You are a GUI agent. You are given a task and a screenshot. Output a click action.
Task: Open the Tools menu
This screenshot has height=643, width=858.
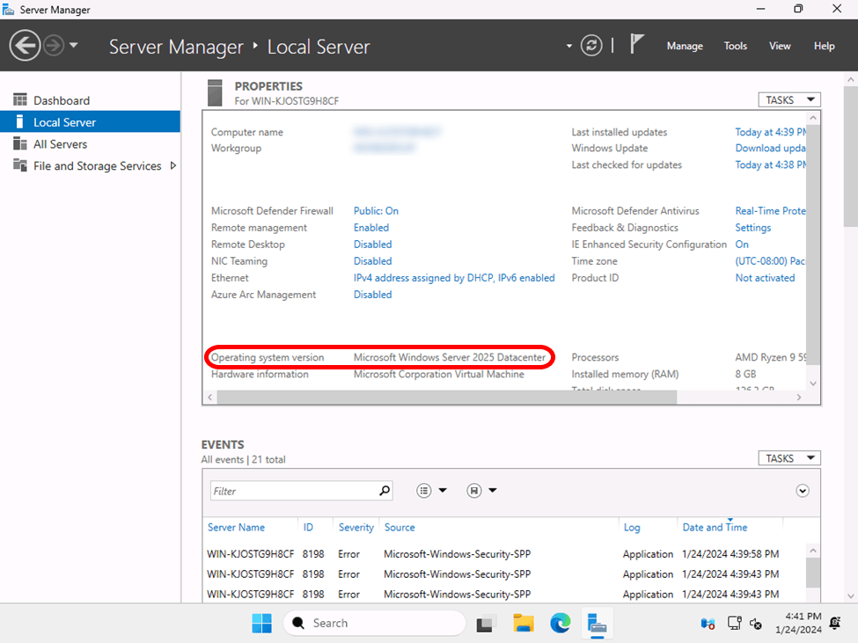click(735, 46)
